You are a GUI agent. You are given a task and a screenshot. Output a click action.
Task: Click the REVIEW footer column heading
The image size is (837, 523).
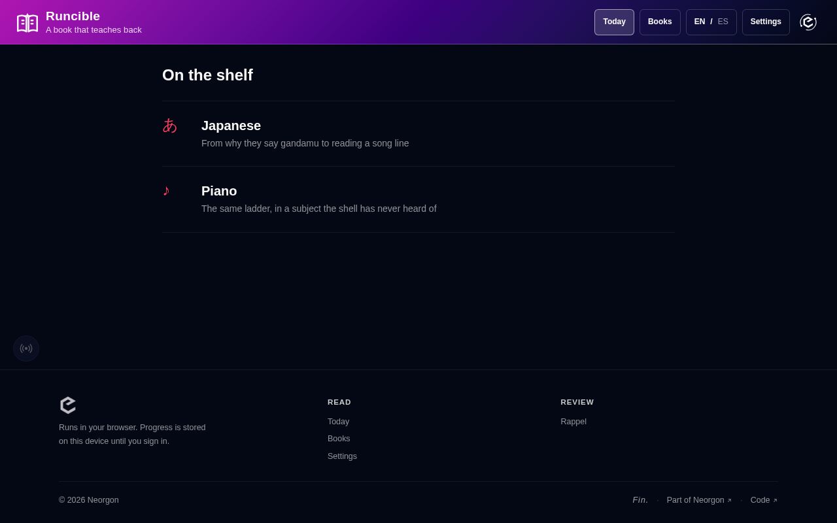(x=577, y=402)
